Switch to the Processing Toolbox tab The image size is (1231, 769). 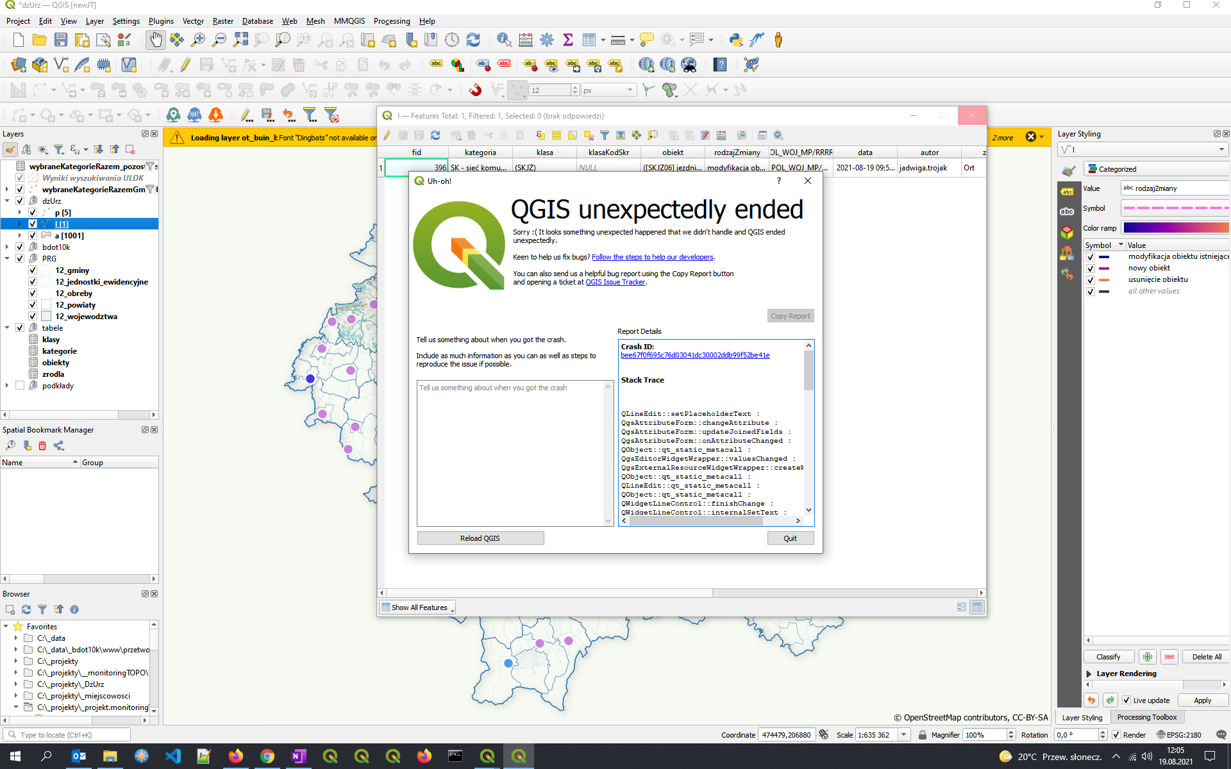coord(1147,717)
